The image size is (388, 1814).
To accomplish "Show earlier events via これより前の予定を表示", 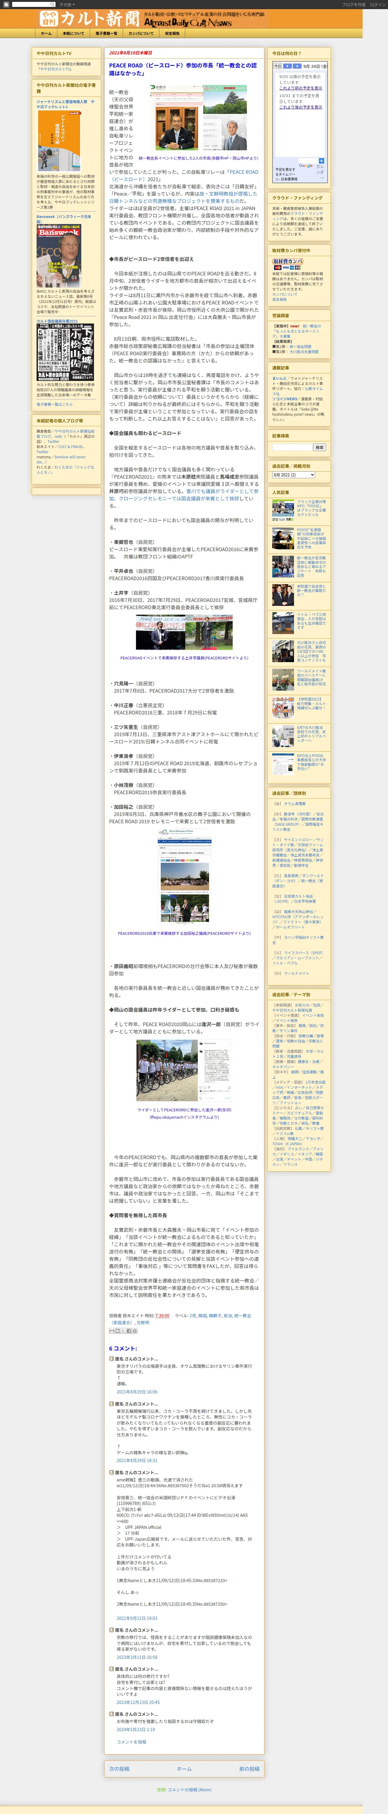I will coord(301,88).
